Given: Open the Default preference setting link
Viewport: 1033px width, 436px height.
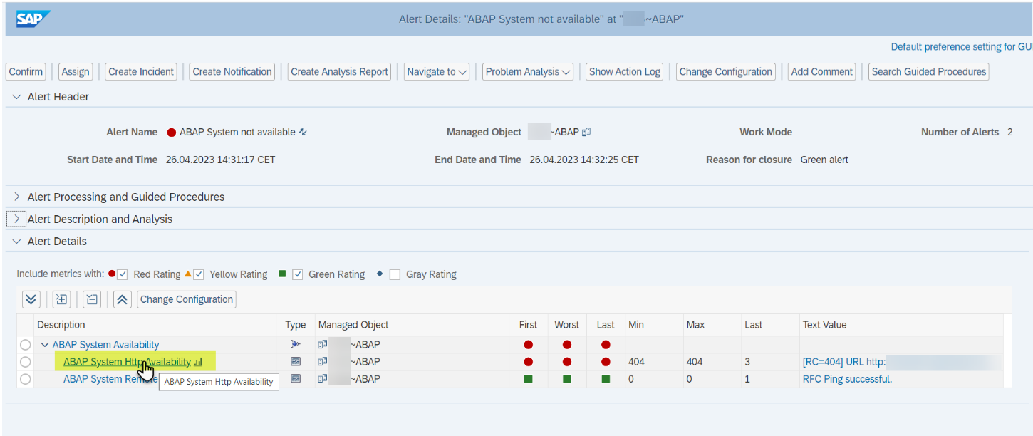Looking at the screenshot, I should pos(961,47).
